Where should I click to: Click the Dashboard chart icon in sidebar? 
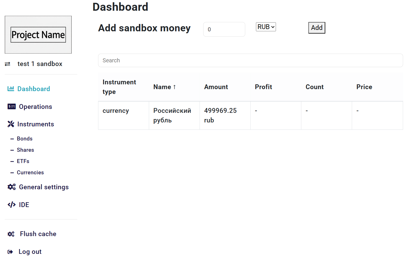[11, 89]
